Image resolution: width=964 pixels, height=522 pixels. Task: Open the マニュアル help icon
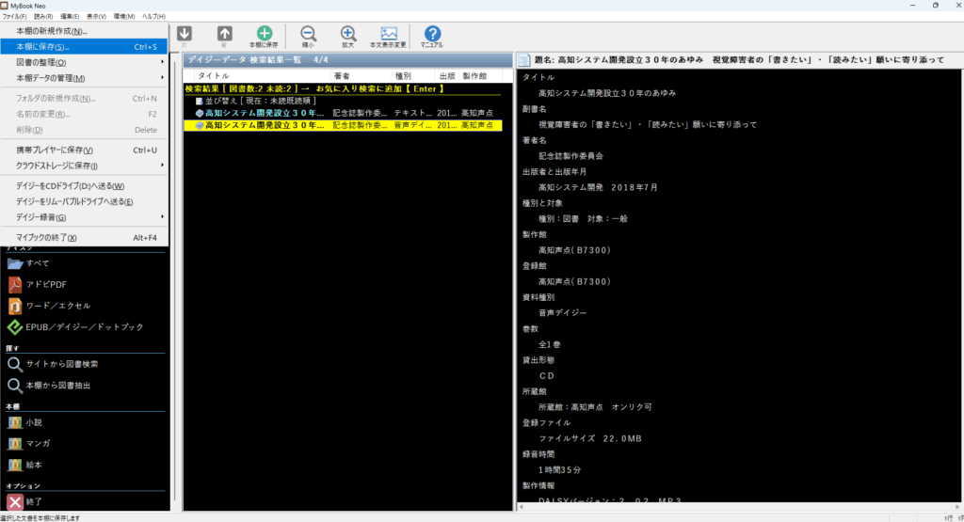pos(432,36)
